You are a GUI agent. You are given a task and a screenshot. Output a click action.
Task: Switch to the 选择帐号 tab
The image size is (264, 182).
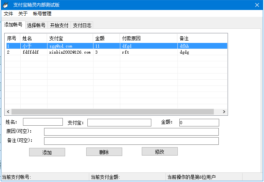[36, 25]
